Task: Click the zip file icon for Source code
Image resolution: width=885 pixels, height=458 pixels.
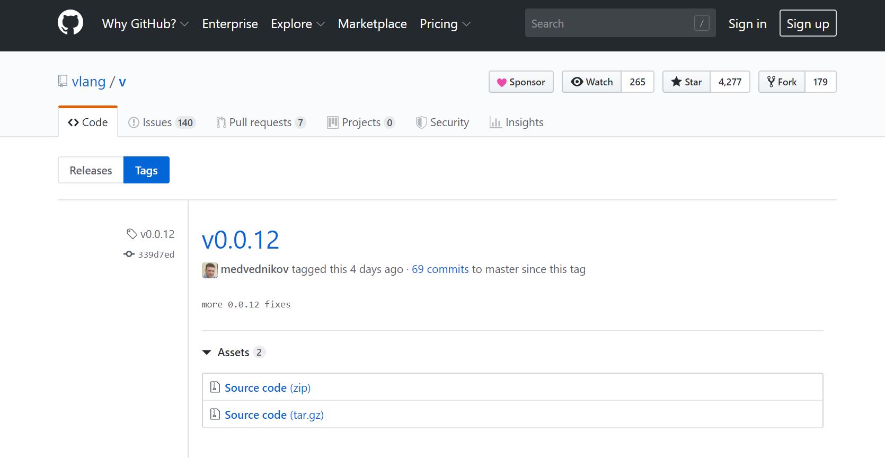Action: coord(215,387)
